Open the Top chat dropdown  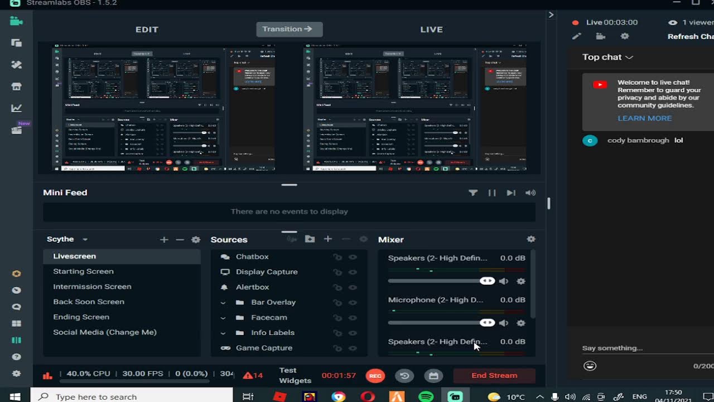(607, 57)
